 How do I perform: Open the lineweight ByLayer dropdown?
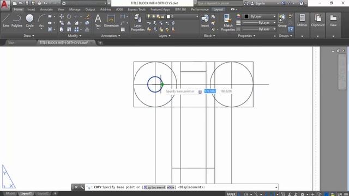(x=260, y=23)
